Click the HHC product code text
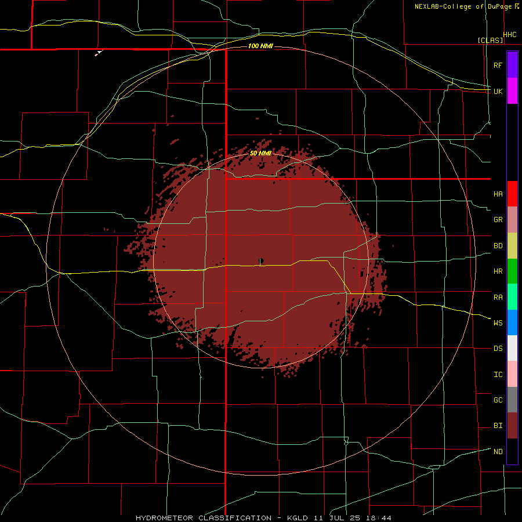The image size is (522, 522). click(x=510, y=35)
